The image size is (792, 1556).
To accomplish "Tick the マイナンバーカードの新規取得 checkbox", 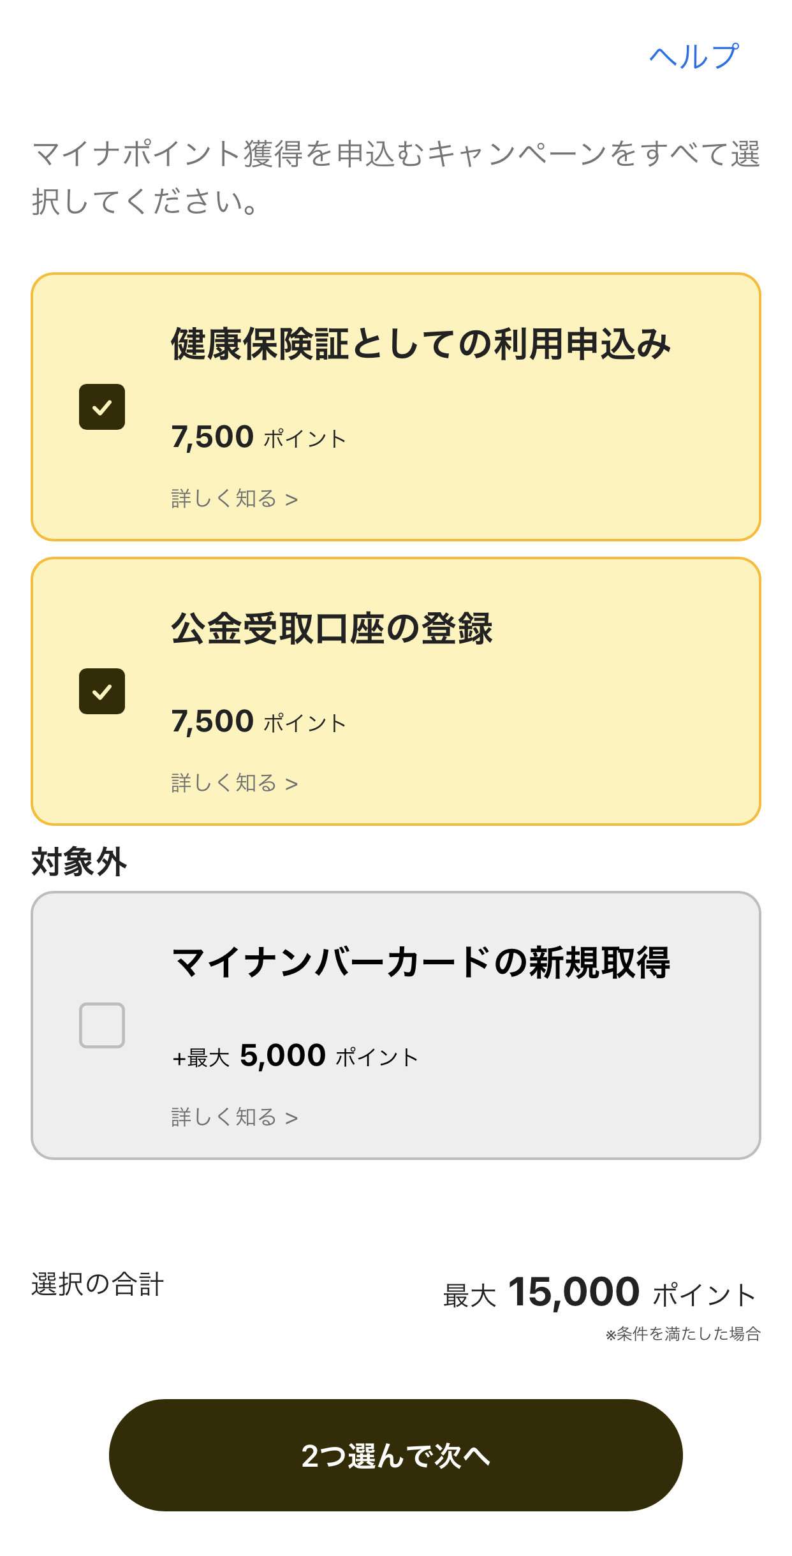I will point(102,1025).
